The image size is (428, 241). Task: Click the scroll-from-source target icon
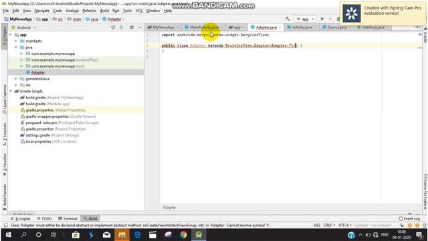[x=113, y=27]
